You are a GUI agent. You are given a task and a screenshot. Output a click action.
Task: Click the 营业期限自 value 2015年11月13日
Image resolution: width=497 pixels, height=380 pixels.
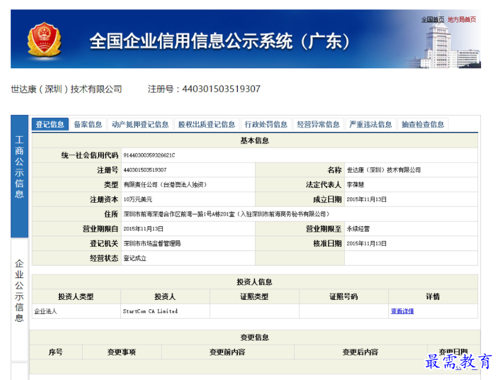(x=143, y=229)
